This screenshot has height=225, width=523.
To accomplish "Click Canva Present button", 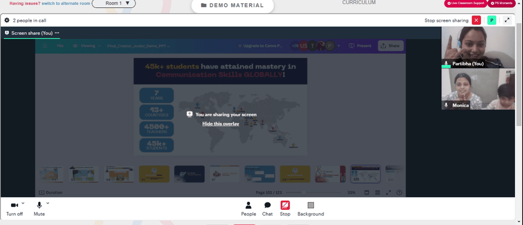I will click(360, 46).
